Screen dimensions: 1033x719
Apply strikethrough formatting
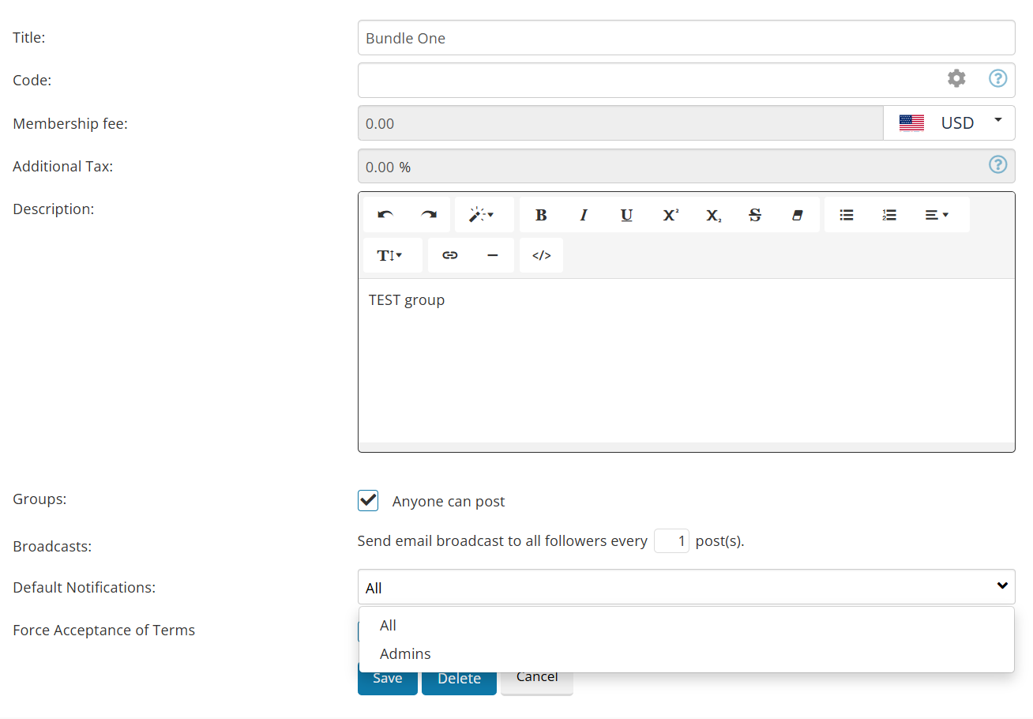755,215
